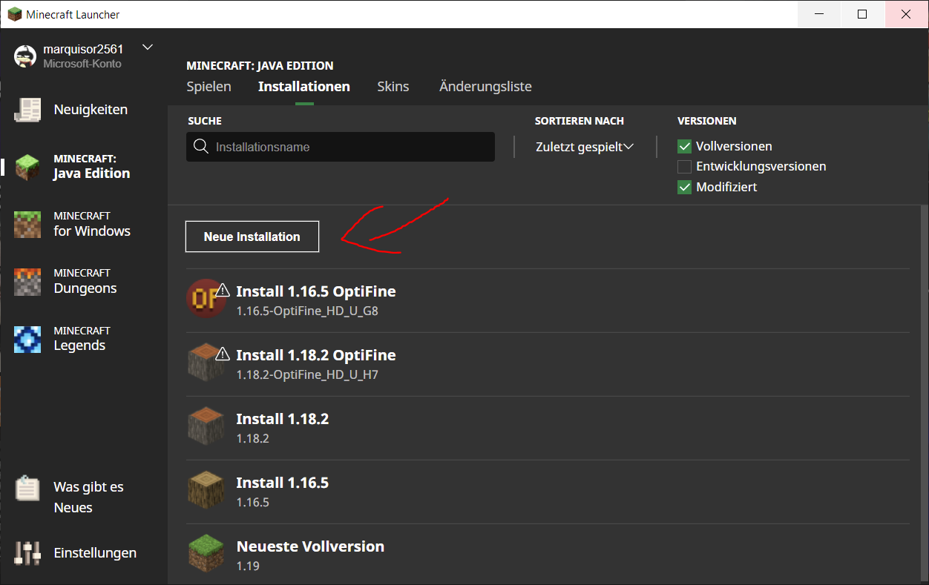The height and width of the screenshot is (585, 929).
Task: Enable the Entwicklungsversionen checkbox
Action: coord(684,167)
